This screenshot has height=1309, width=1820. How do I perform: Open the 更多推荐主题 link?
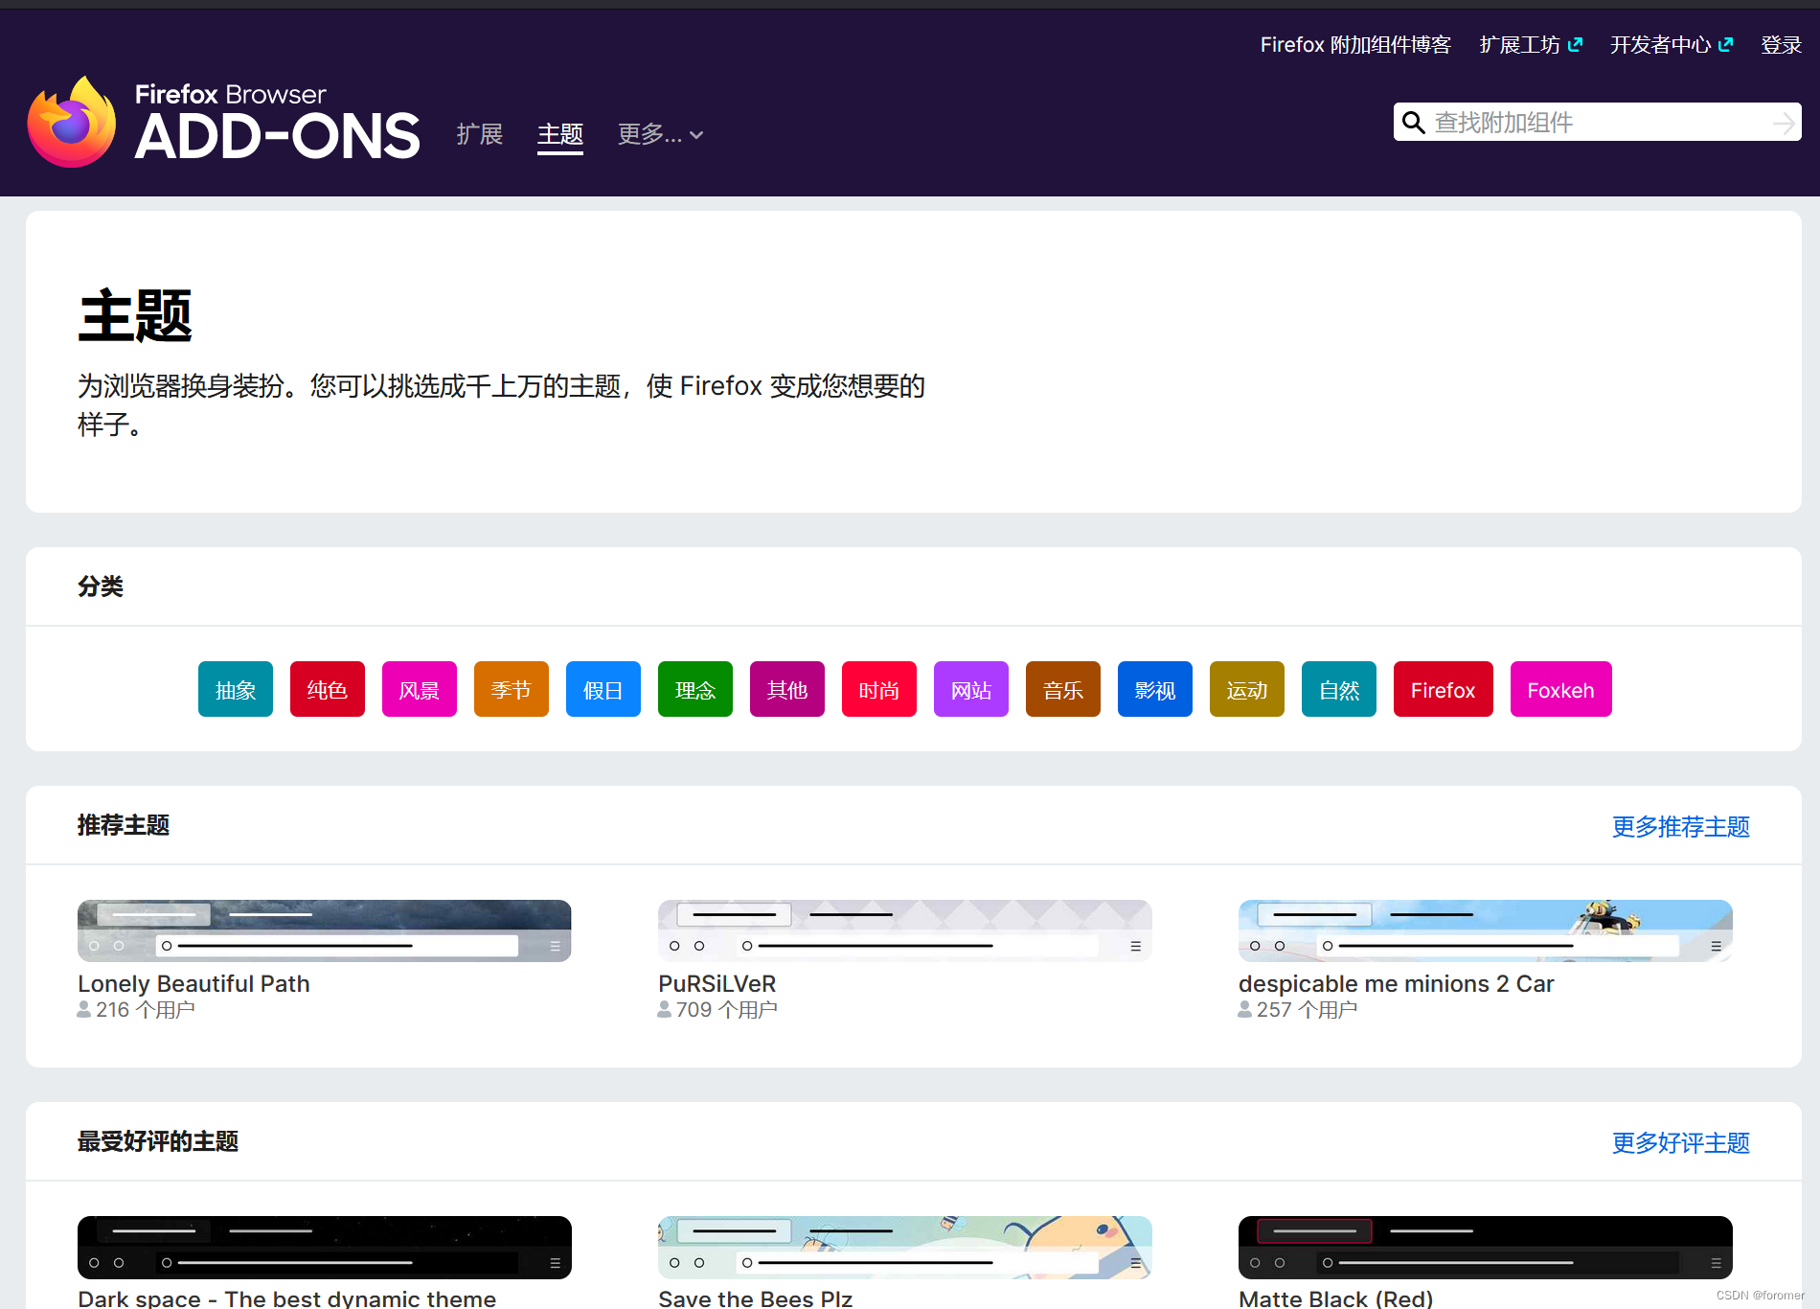(1681, 826)
